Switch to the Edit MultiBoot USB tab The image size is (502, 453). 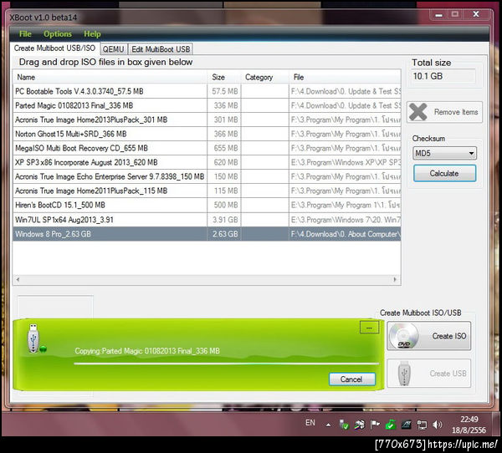[x=161, y=49]
